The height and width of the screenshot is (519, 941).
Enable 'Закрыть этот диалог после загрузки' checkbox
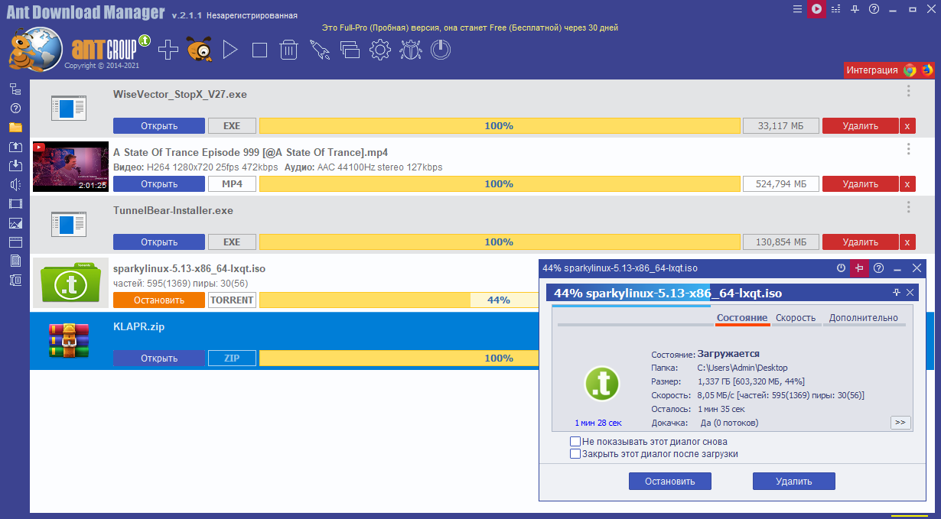point(575,454)
